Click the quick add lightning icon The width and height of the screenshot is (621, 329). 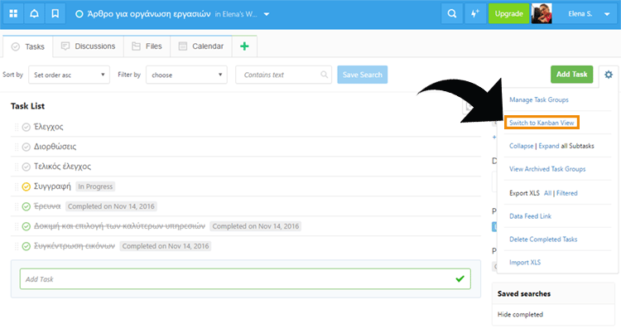click(475, 14)
